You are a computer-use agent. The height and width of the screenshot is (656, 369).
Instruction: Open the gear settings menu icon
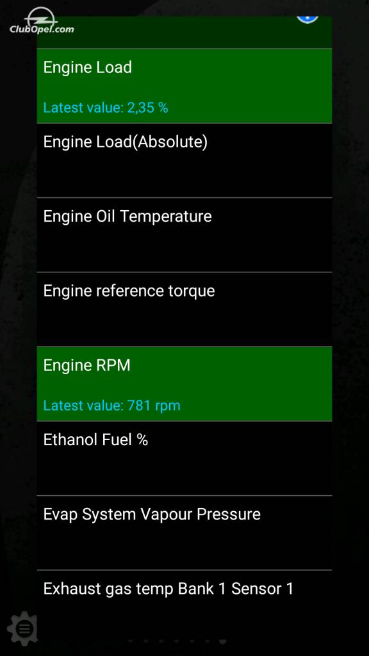click(x=23, y=628)
